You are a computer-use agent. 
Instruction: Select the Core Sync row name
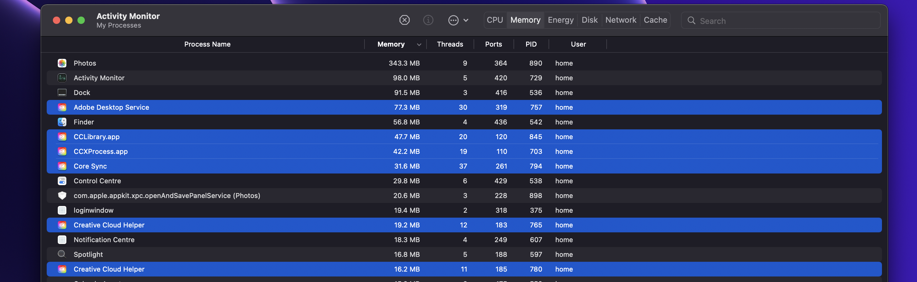point(90,166)
